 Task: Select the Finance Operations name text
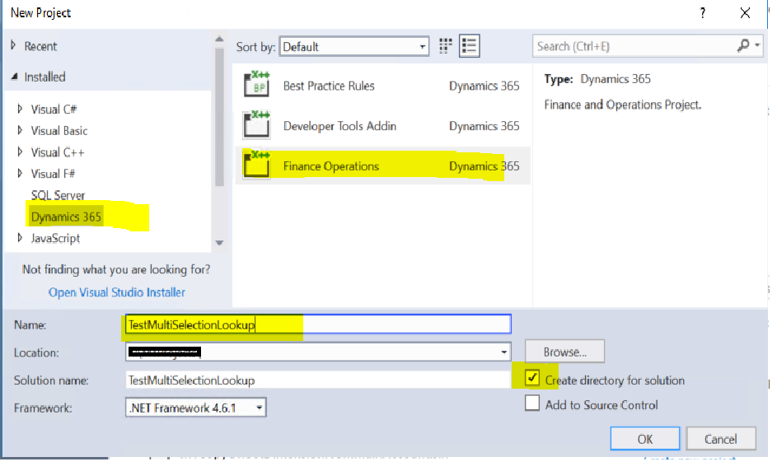tap(331, 166)
